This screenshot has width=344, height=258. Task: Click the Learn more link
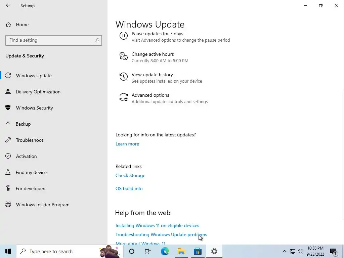tap(127, 144)
